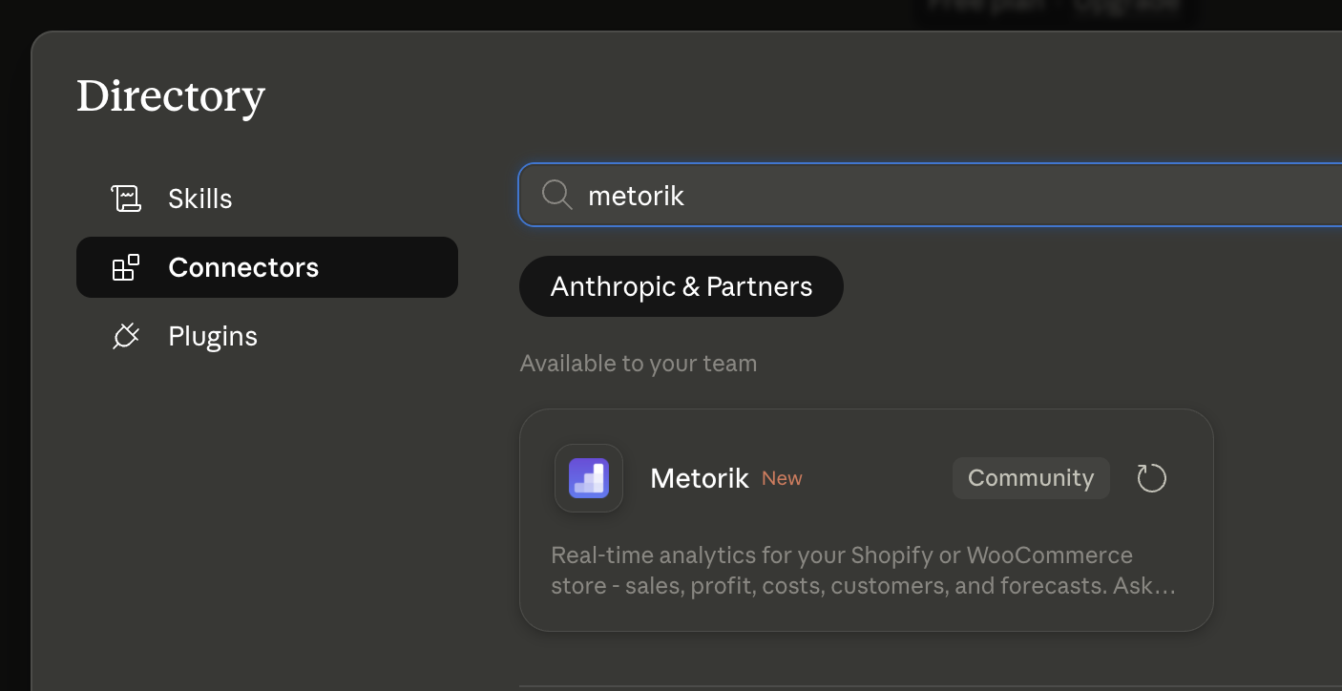Viewport: 1342px width, 691px height.
Task: Click the Available to your team heading
Action: click(x=639, y=364)
